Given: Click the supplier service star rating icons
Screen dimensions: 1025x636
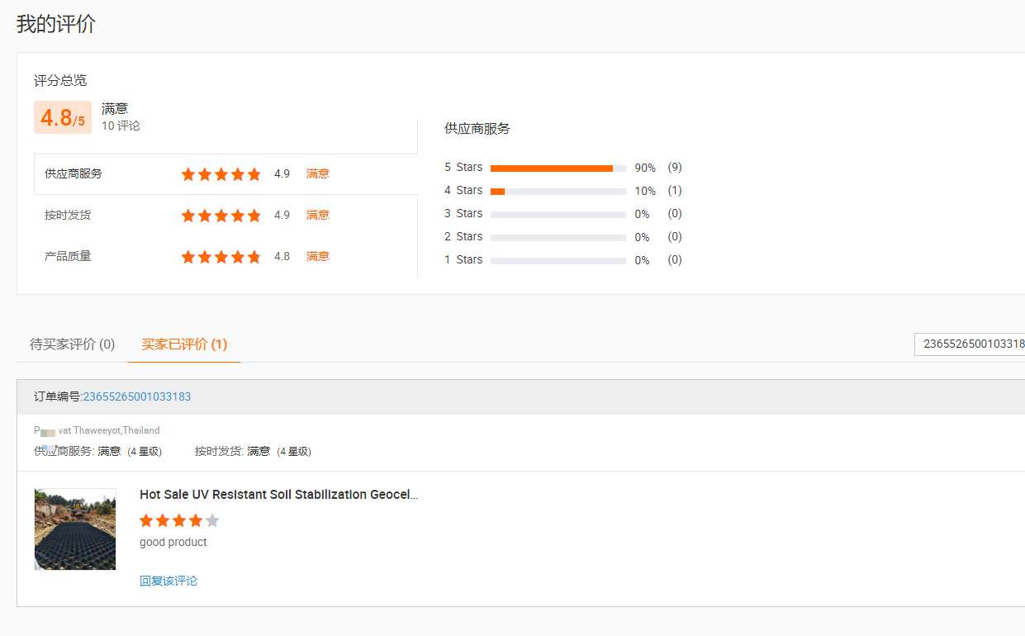Looking at the screenshot, I should point(221,174).
